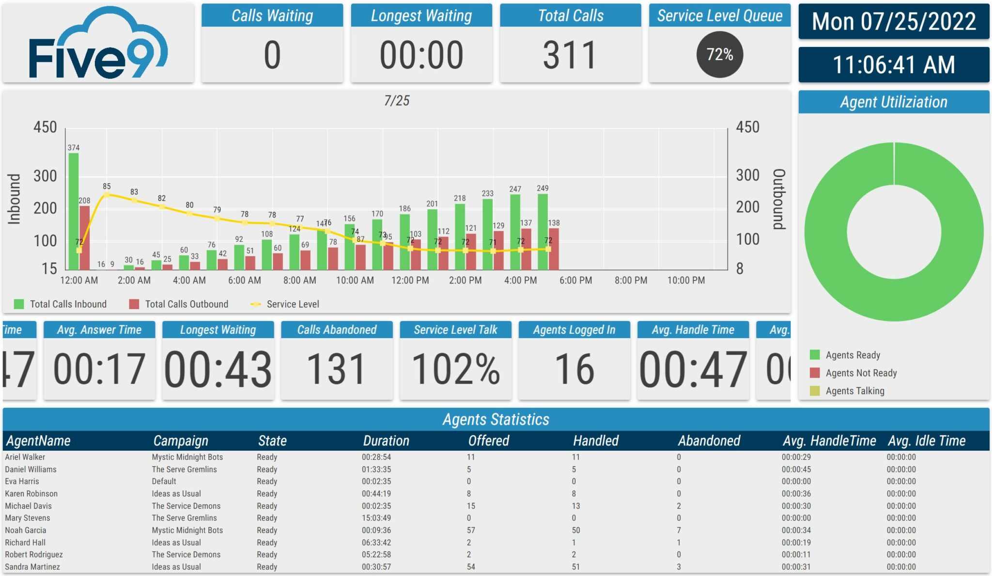The image size is (992, 576).
Task: Select the Avg. Answer Time header
Action: coord(99,329)
